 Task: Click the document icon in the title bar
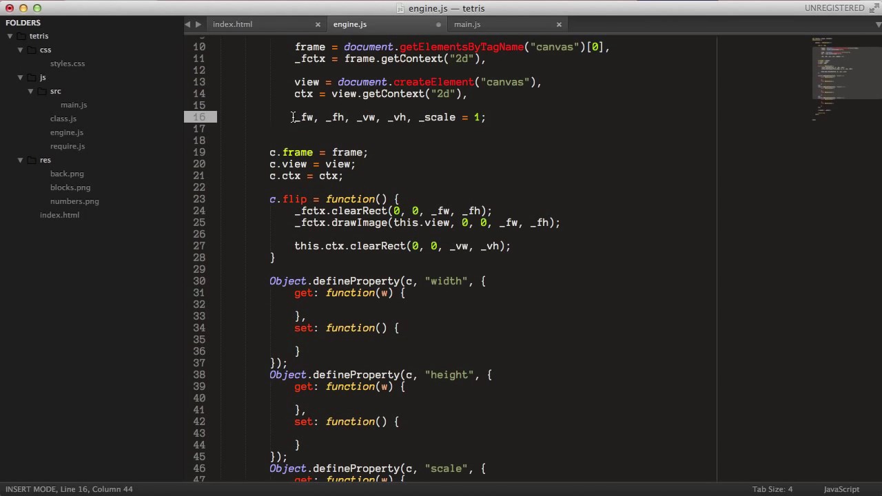click(x=401, y=8)
